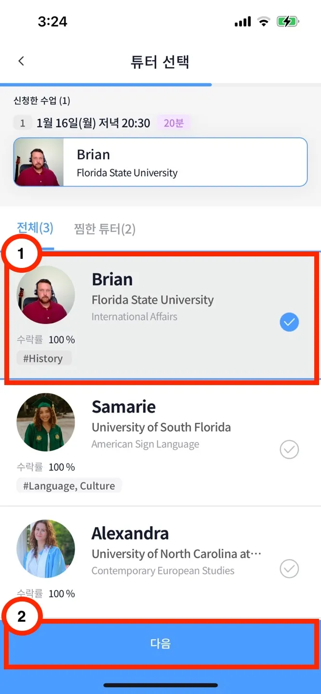Open the 찜한 튜터(2) tab
This screenshot has height=694, width=321.
click(x=105, y=229)
